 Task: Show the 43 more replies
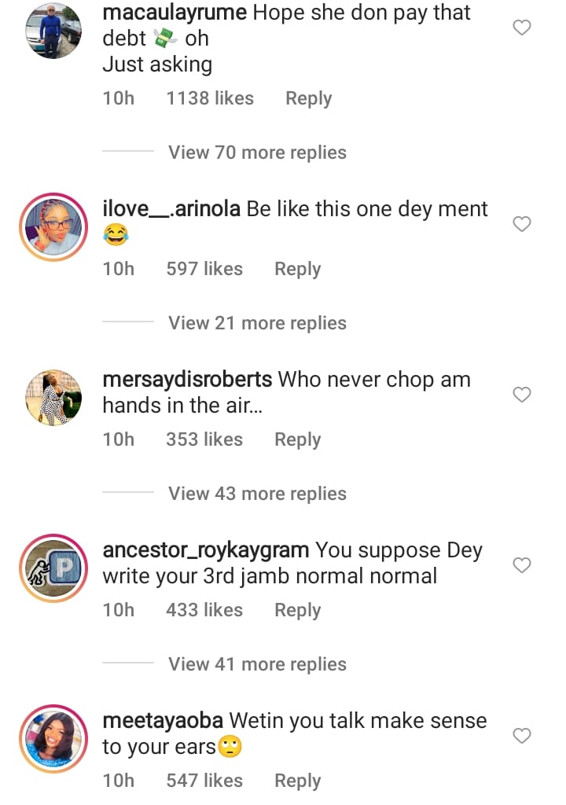pyautogui.click(x=257, y=494)
